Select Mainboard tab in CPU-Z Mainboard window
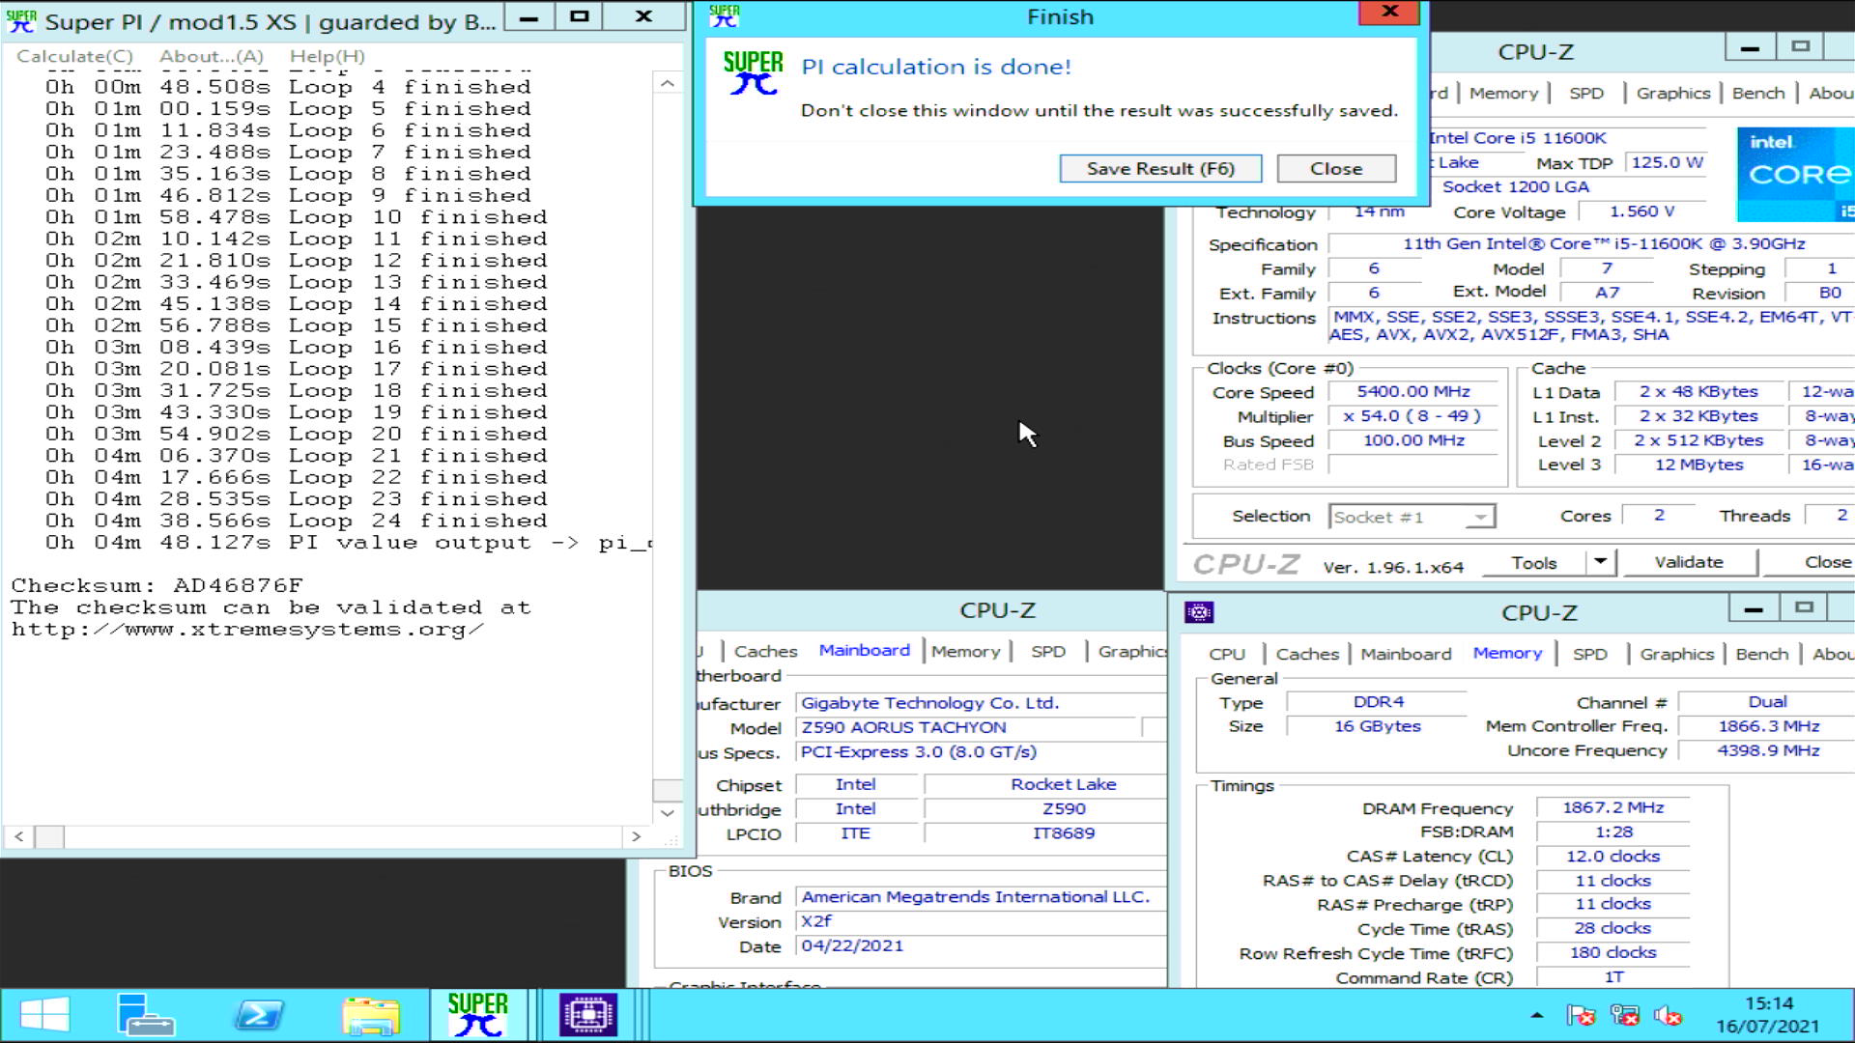The width and height of the screenshot is (1855, 1043). [865, 650]
